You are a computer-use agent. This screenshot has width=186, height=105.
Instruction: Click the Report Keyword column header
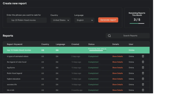(15, 44)
